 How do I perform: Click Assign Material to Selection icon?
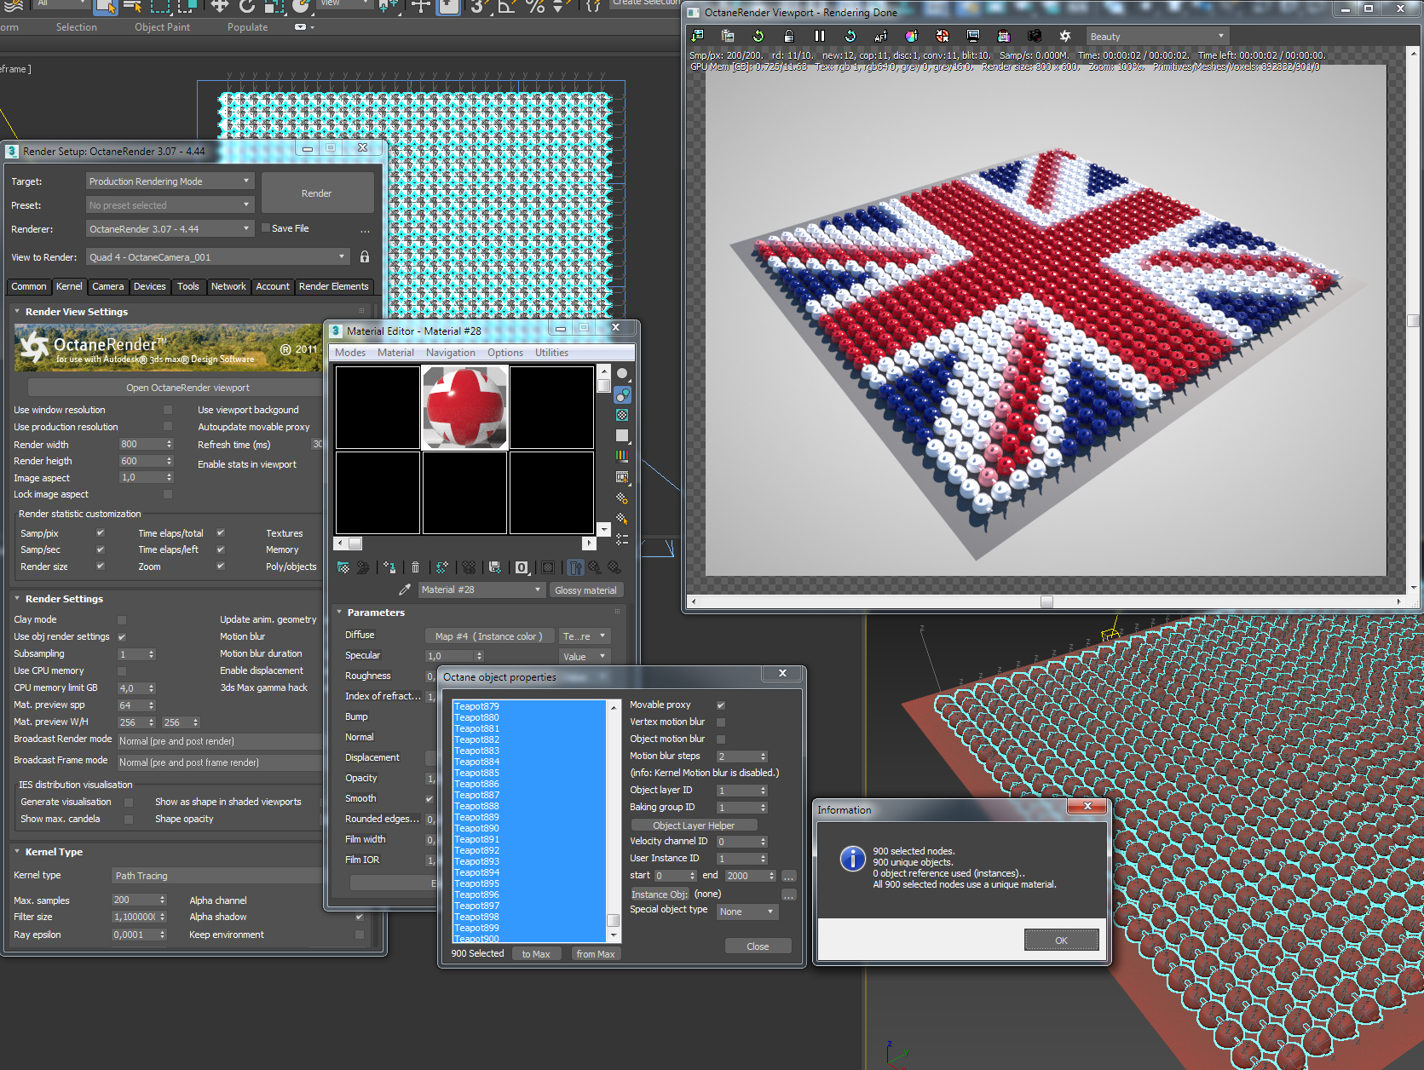coord(389,567)
